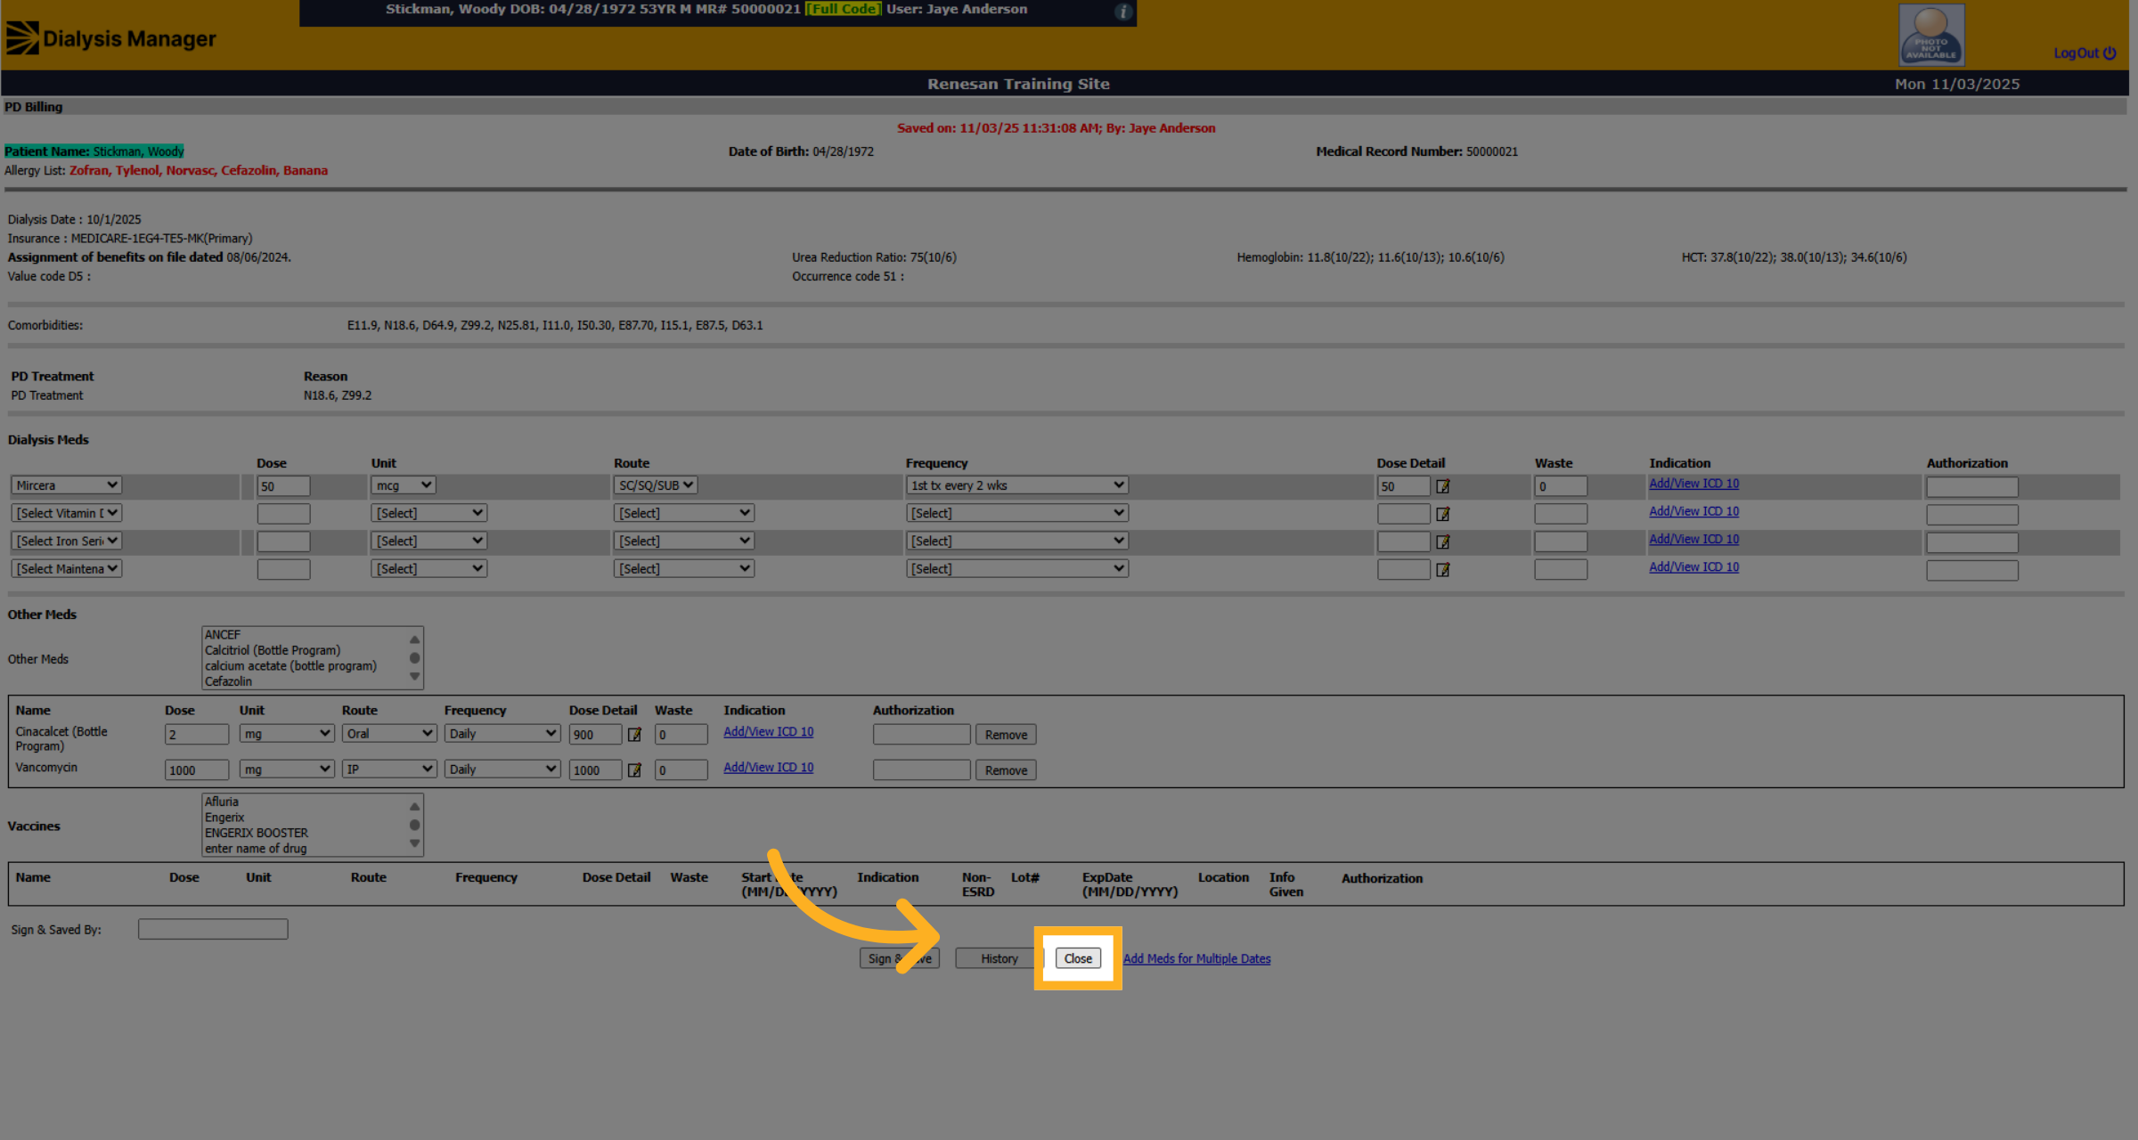Open Maintenance row dose detail edit icon
This screenshot has height=1140, width=2138.
tap(1443, 569)
